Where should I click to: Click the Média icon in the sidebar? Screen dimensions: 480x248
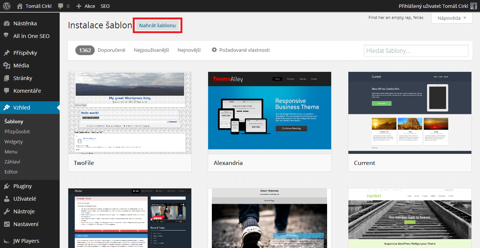coord(6,66)
